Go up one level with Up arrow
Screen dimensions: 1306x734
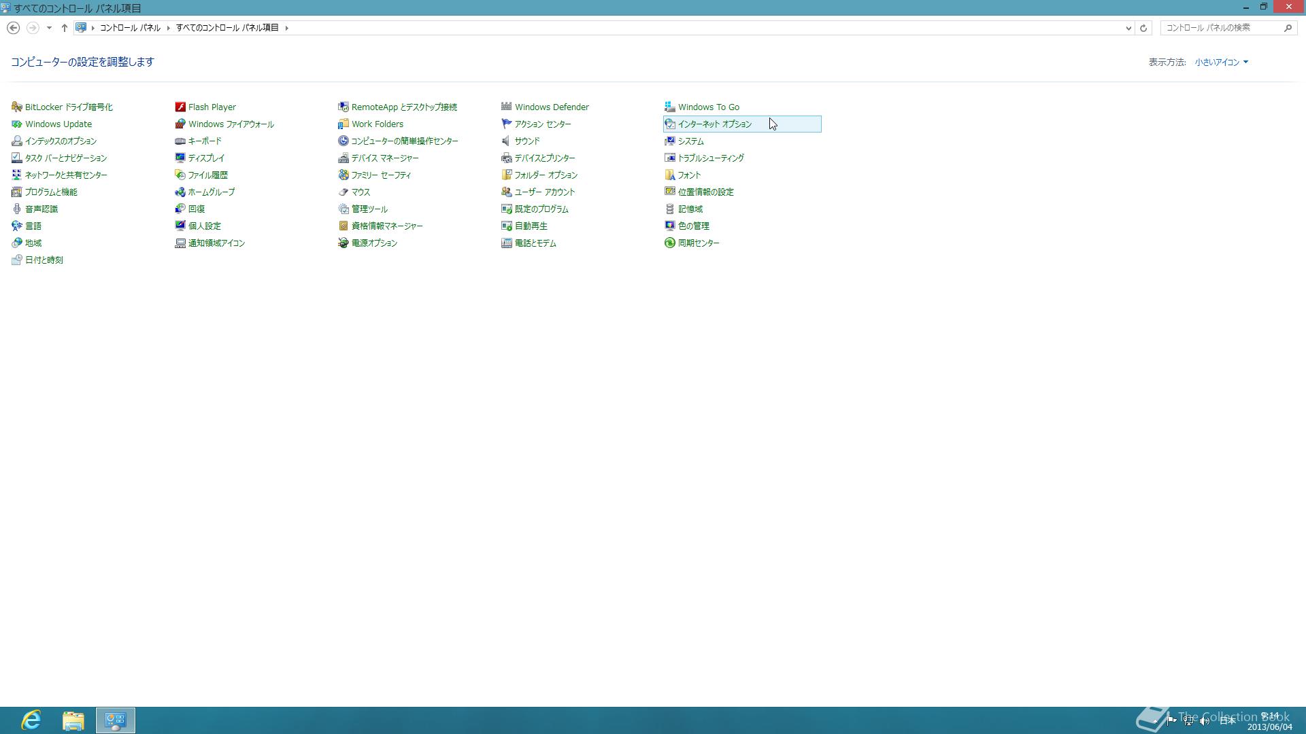(x=65, y=28)
